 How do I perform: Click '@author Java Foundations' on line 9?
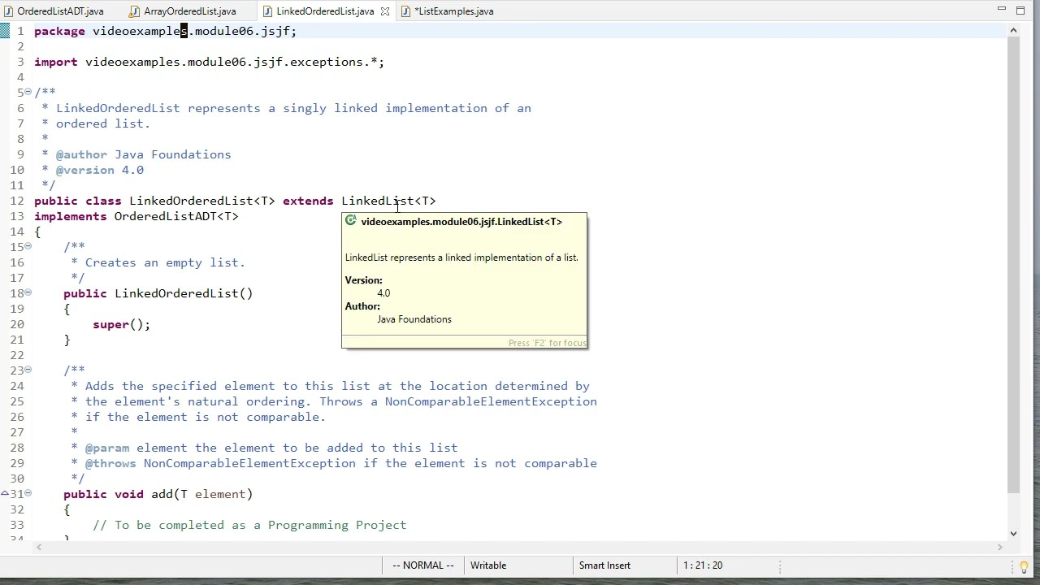point(144,154)
